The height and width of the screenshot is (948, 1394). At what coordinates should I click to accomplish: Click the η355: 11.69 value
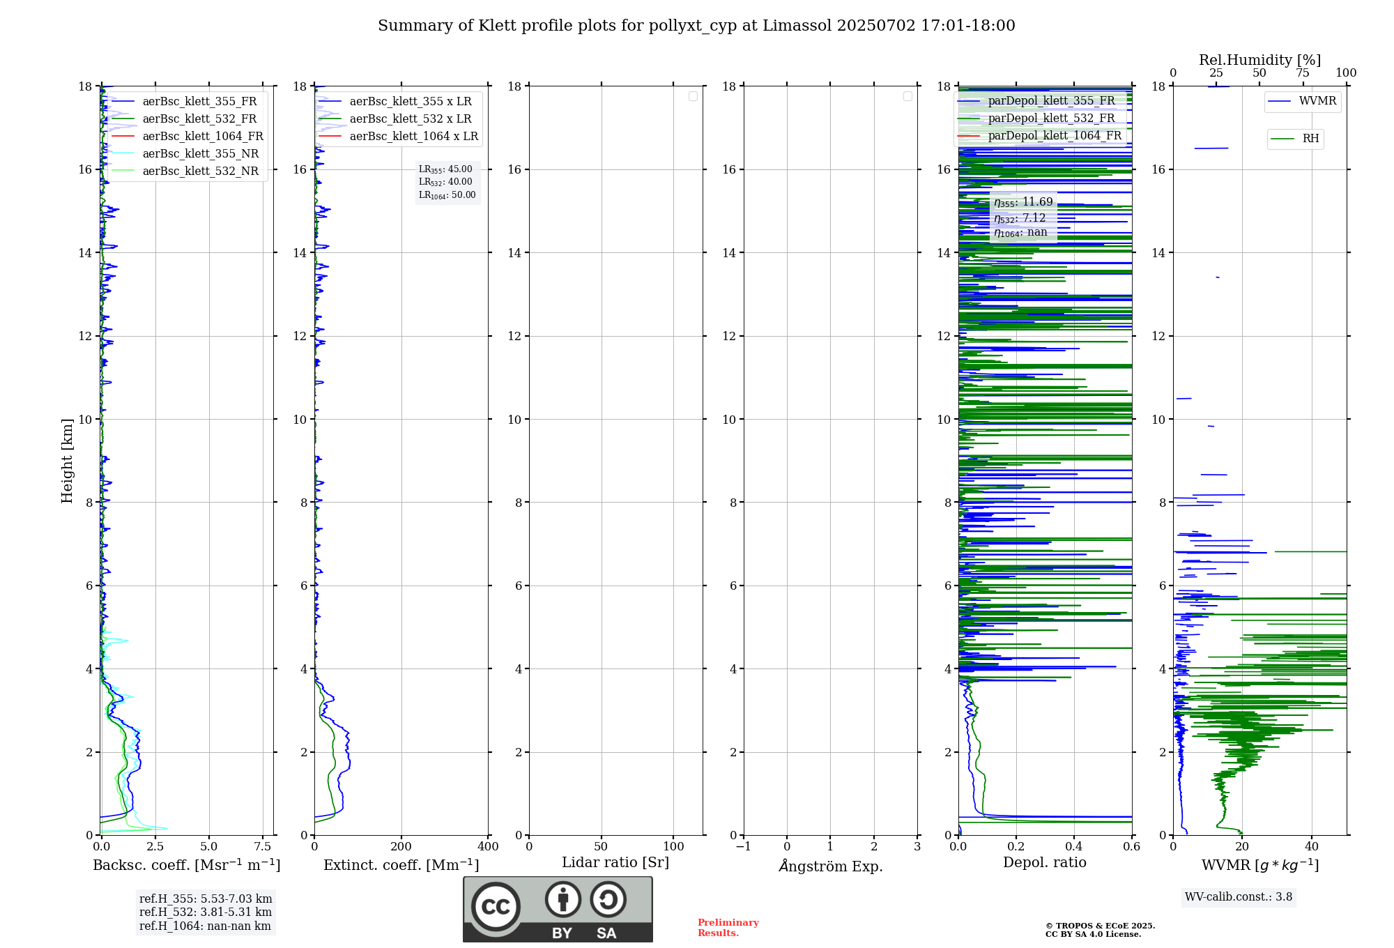click(x=1023, y=202)
